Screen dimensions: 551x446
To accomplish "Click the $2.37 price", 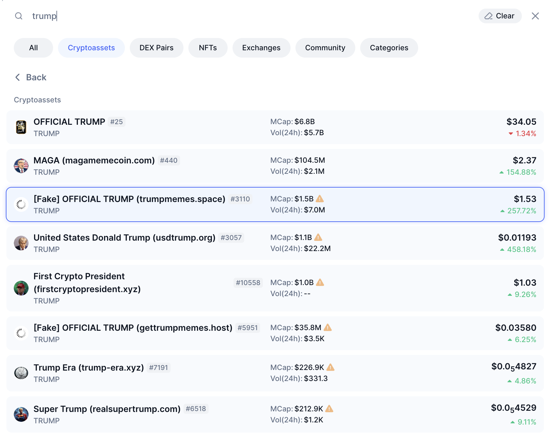I will [525, 160].
